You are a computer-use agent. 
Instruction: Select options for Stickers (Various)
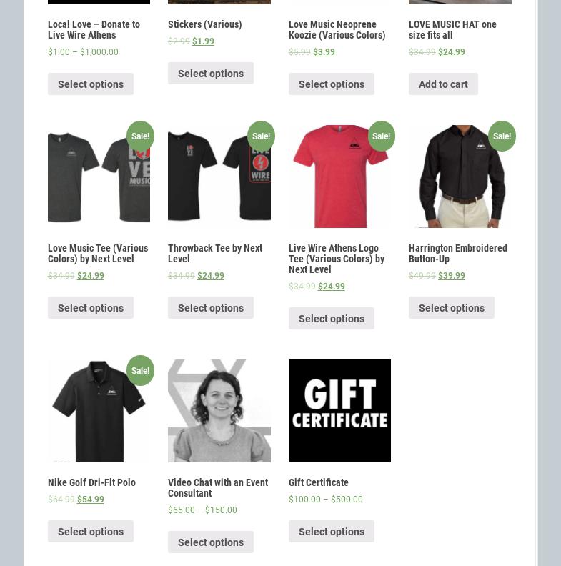click(211, 74)
